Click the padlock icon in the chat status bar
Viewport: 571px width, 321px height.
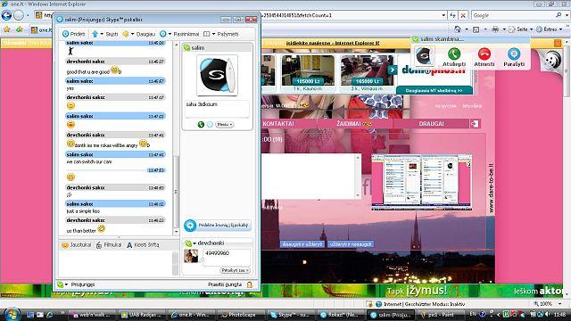250,284
